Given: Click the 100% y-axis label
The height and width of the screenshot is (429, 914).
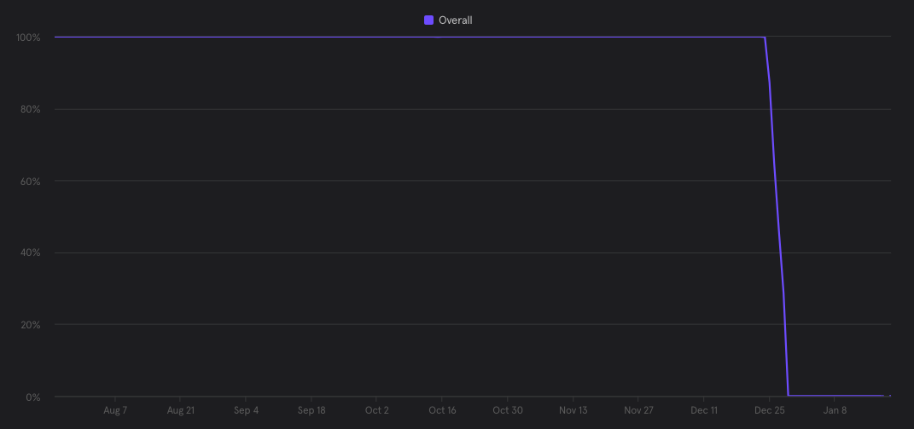Looking at the screenshot, I should [28, 38].
